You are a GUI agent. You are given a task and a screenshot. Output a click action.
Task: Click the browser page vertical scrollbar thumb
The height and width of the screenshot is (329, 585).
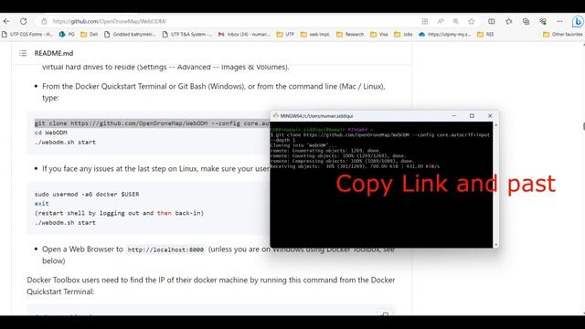[x=583, y=126]
